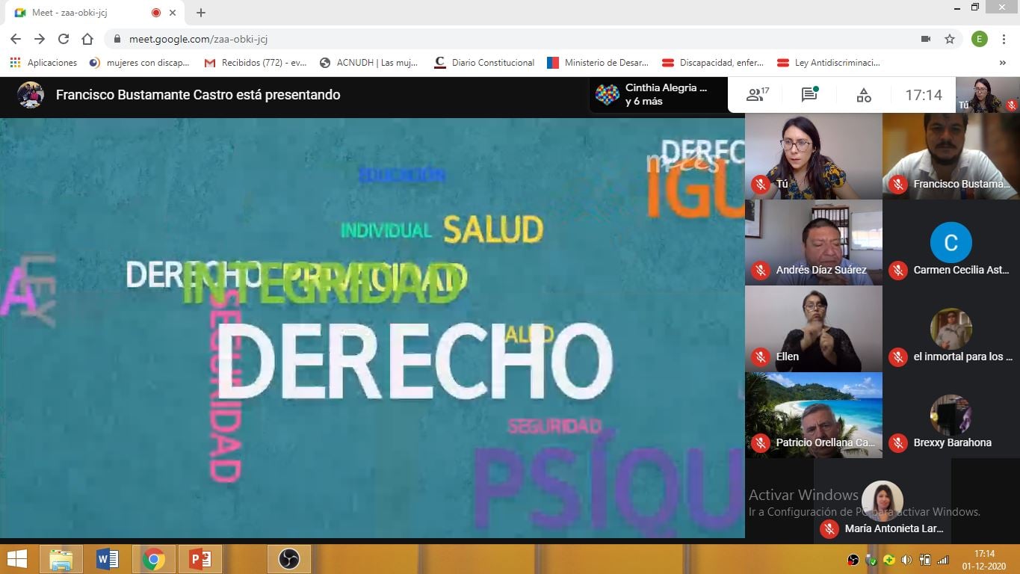Screen dimensions: 1020x574
Task: Expand hidden bookmarks with the chevron
Action: [x=1002, y=63]
